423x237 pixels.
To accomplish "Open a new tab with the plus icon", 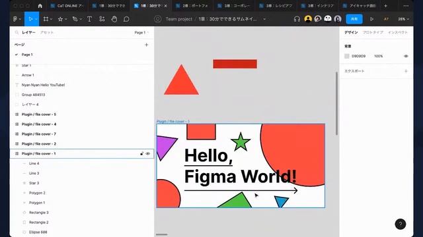I will tap(385, 6).
